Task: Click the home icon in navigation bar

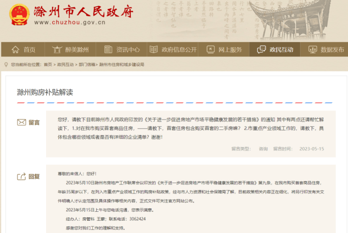Action: click(x=16, y=49)
